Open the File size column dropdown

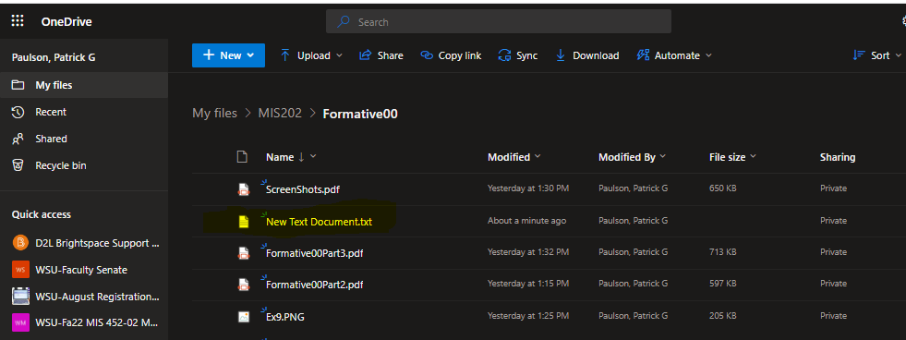732,157
